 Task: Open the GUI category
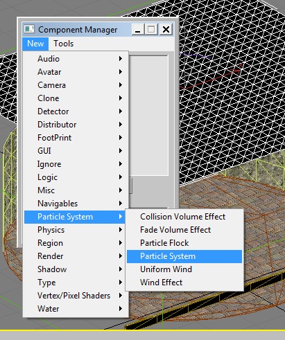click(x=76, y=151)
